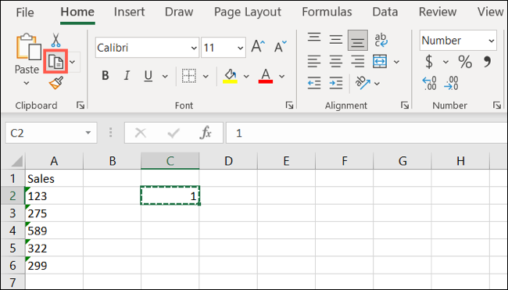Switch to the Formulas tab
The height and width of the screenshot is (290, 508).
pyautogui.click(x=327, y=12)
